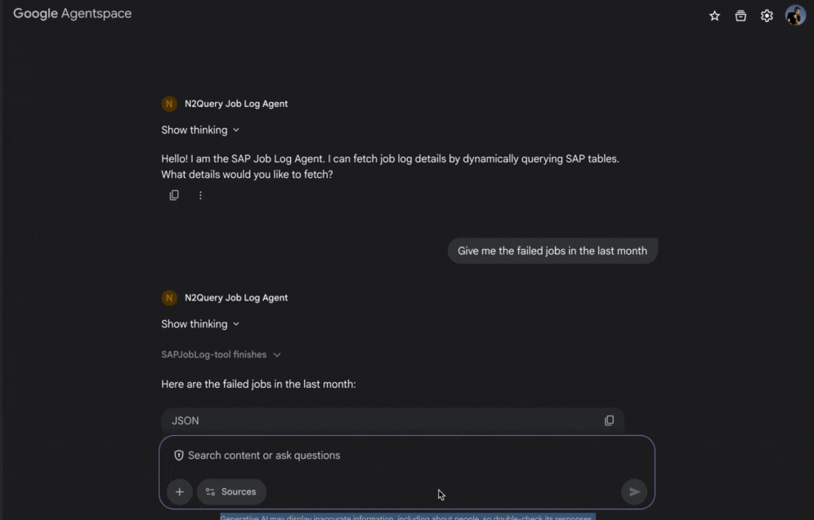The width and height of the screenshot is (814, 520).
Task: Open the archive box icon in header
Action: click(740, 16)
